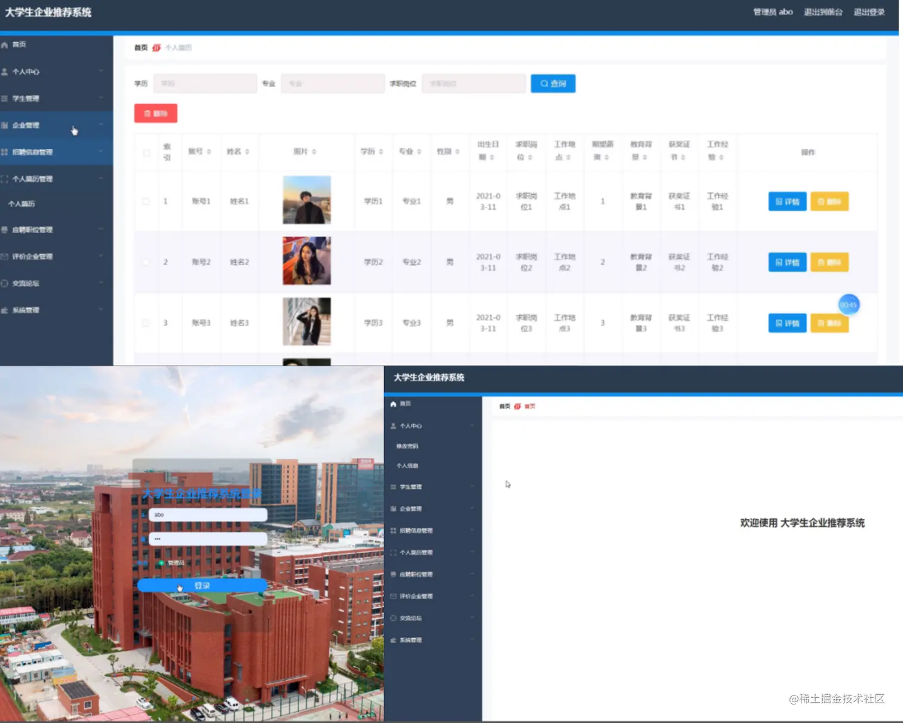This screenshot has width=903, height=723.
Task: Click 评价企业管理 envelope icon in top panel
Action: pyautogui.click(x=5, y=256)
